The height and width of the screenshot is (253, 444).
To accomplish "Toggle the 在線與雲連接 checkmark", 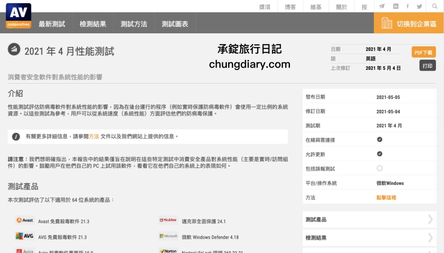I will (x=380, y=139).
